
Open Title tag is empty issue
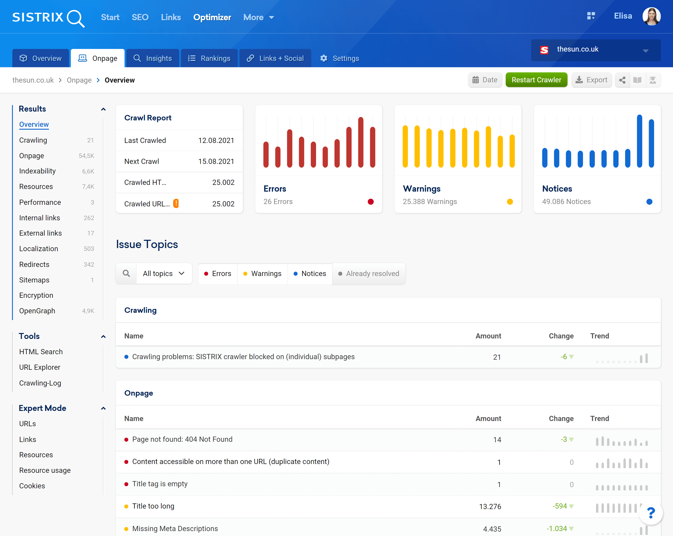pyautogui.click(x=388, y=484)
